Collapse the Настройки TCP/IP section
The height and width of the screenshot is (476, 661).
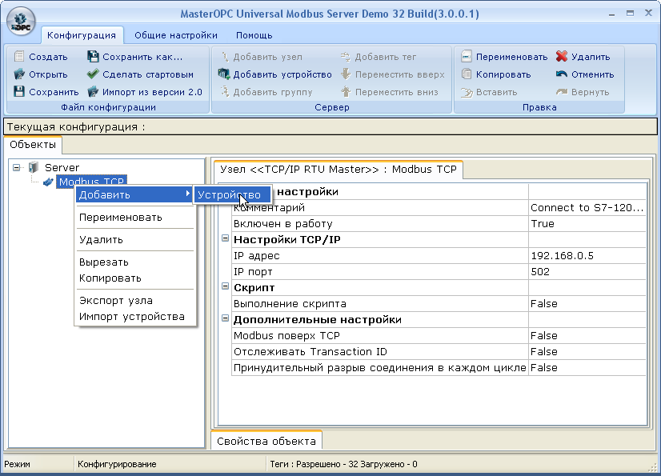click(225, 239)
